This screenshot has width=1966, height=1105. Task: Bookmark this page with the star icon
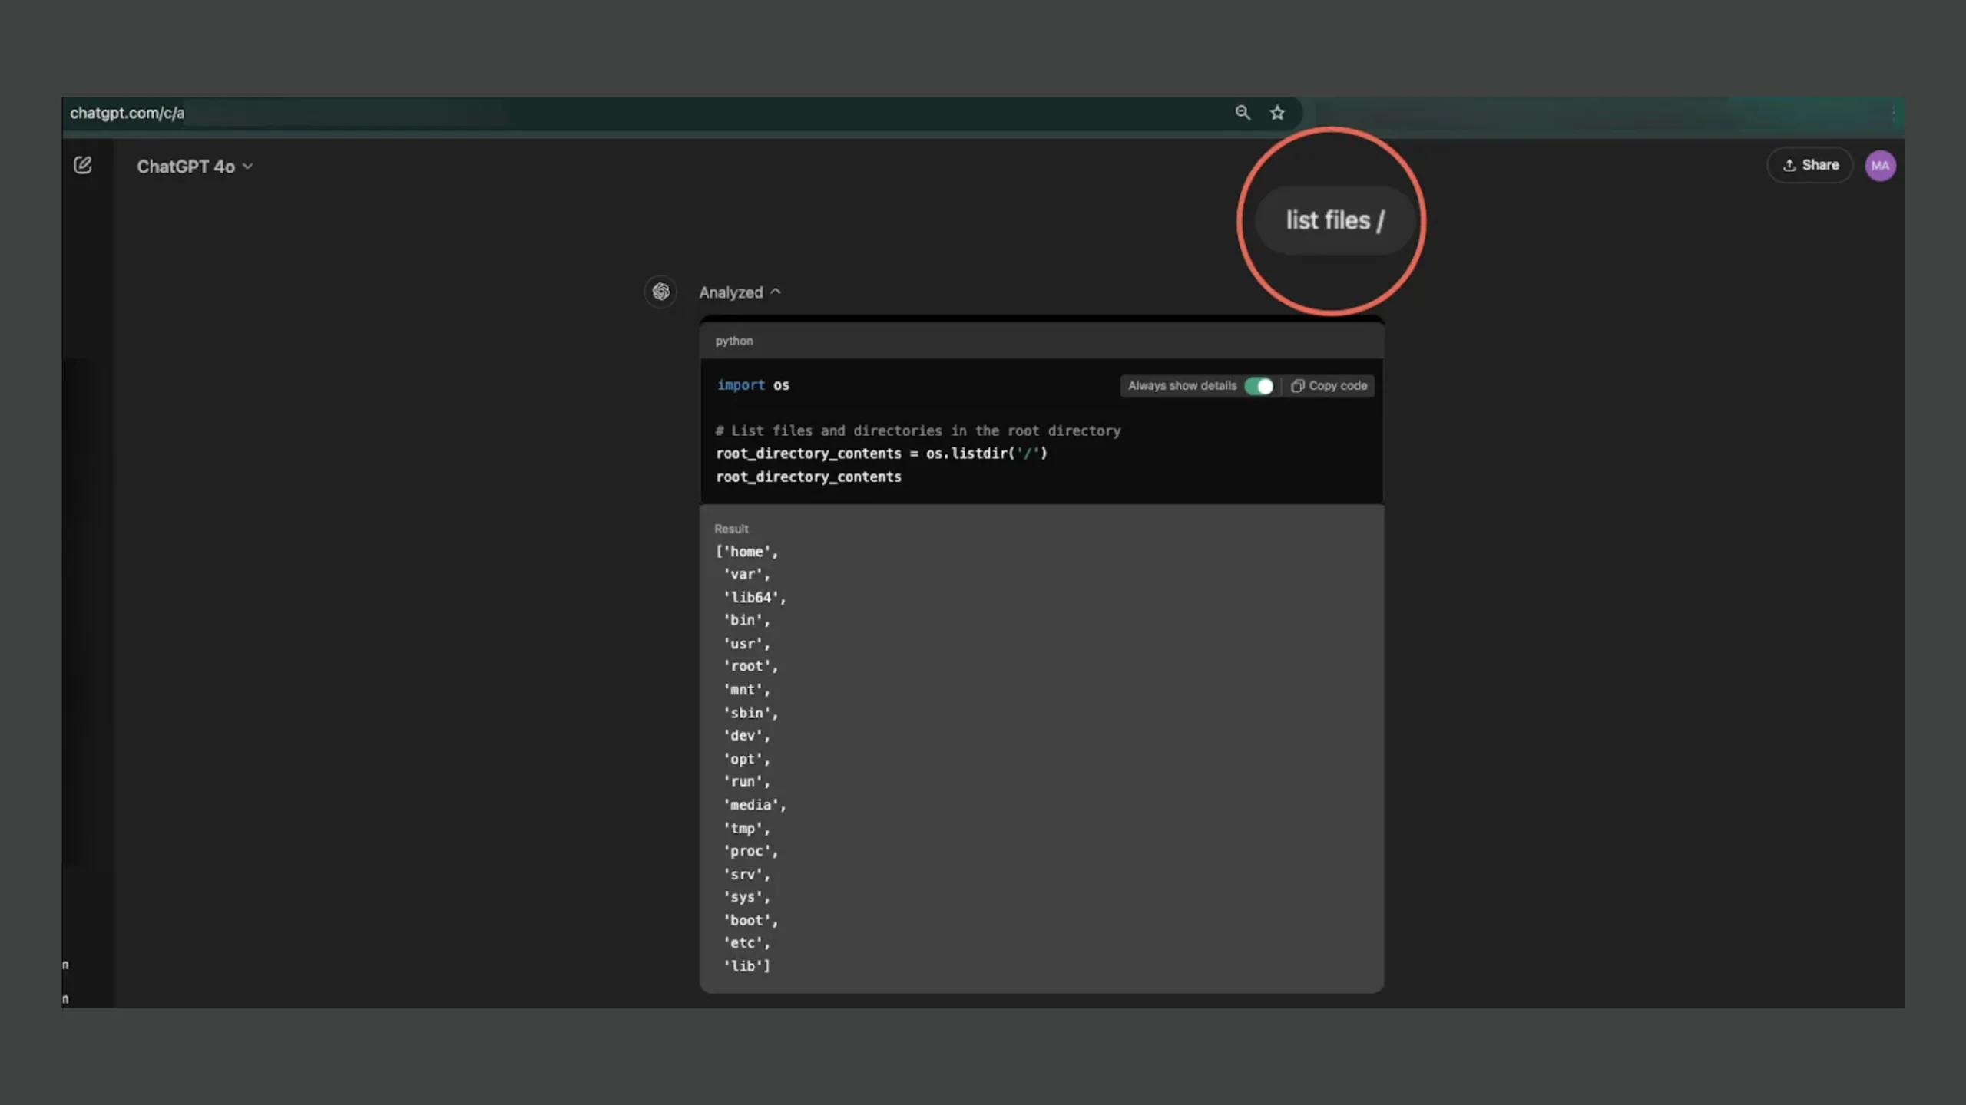1277,113
